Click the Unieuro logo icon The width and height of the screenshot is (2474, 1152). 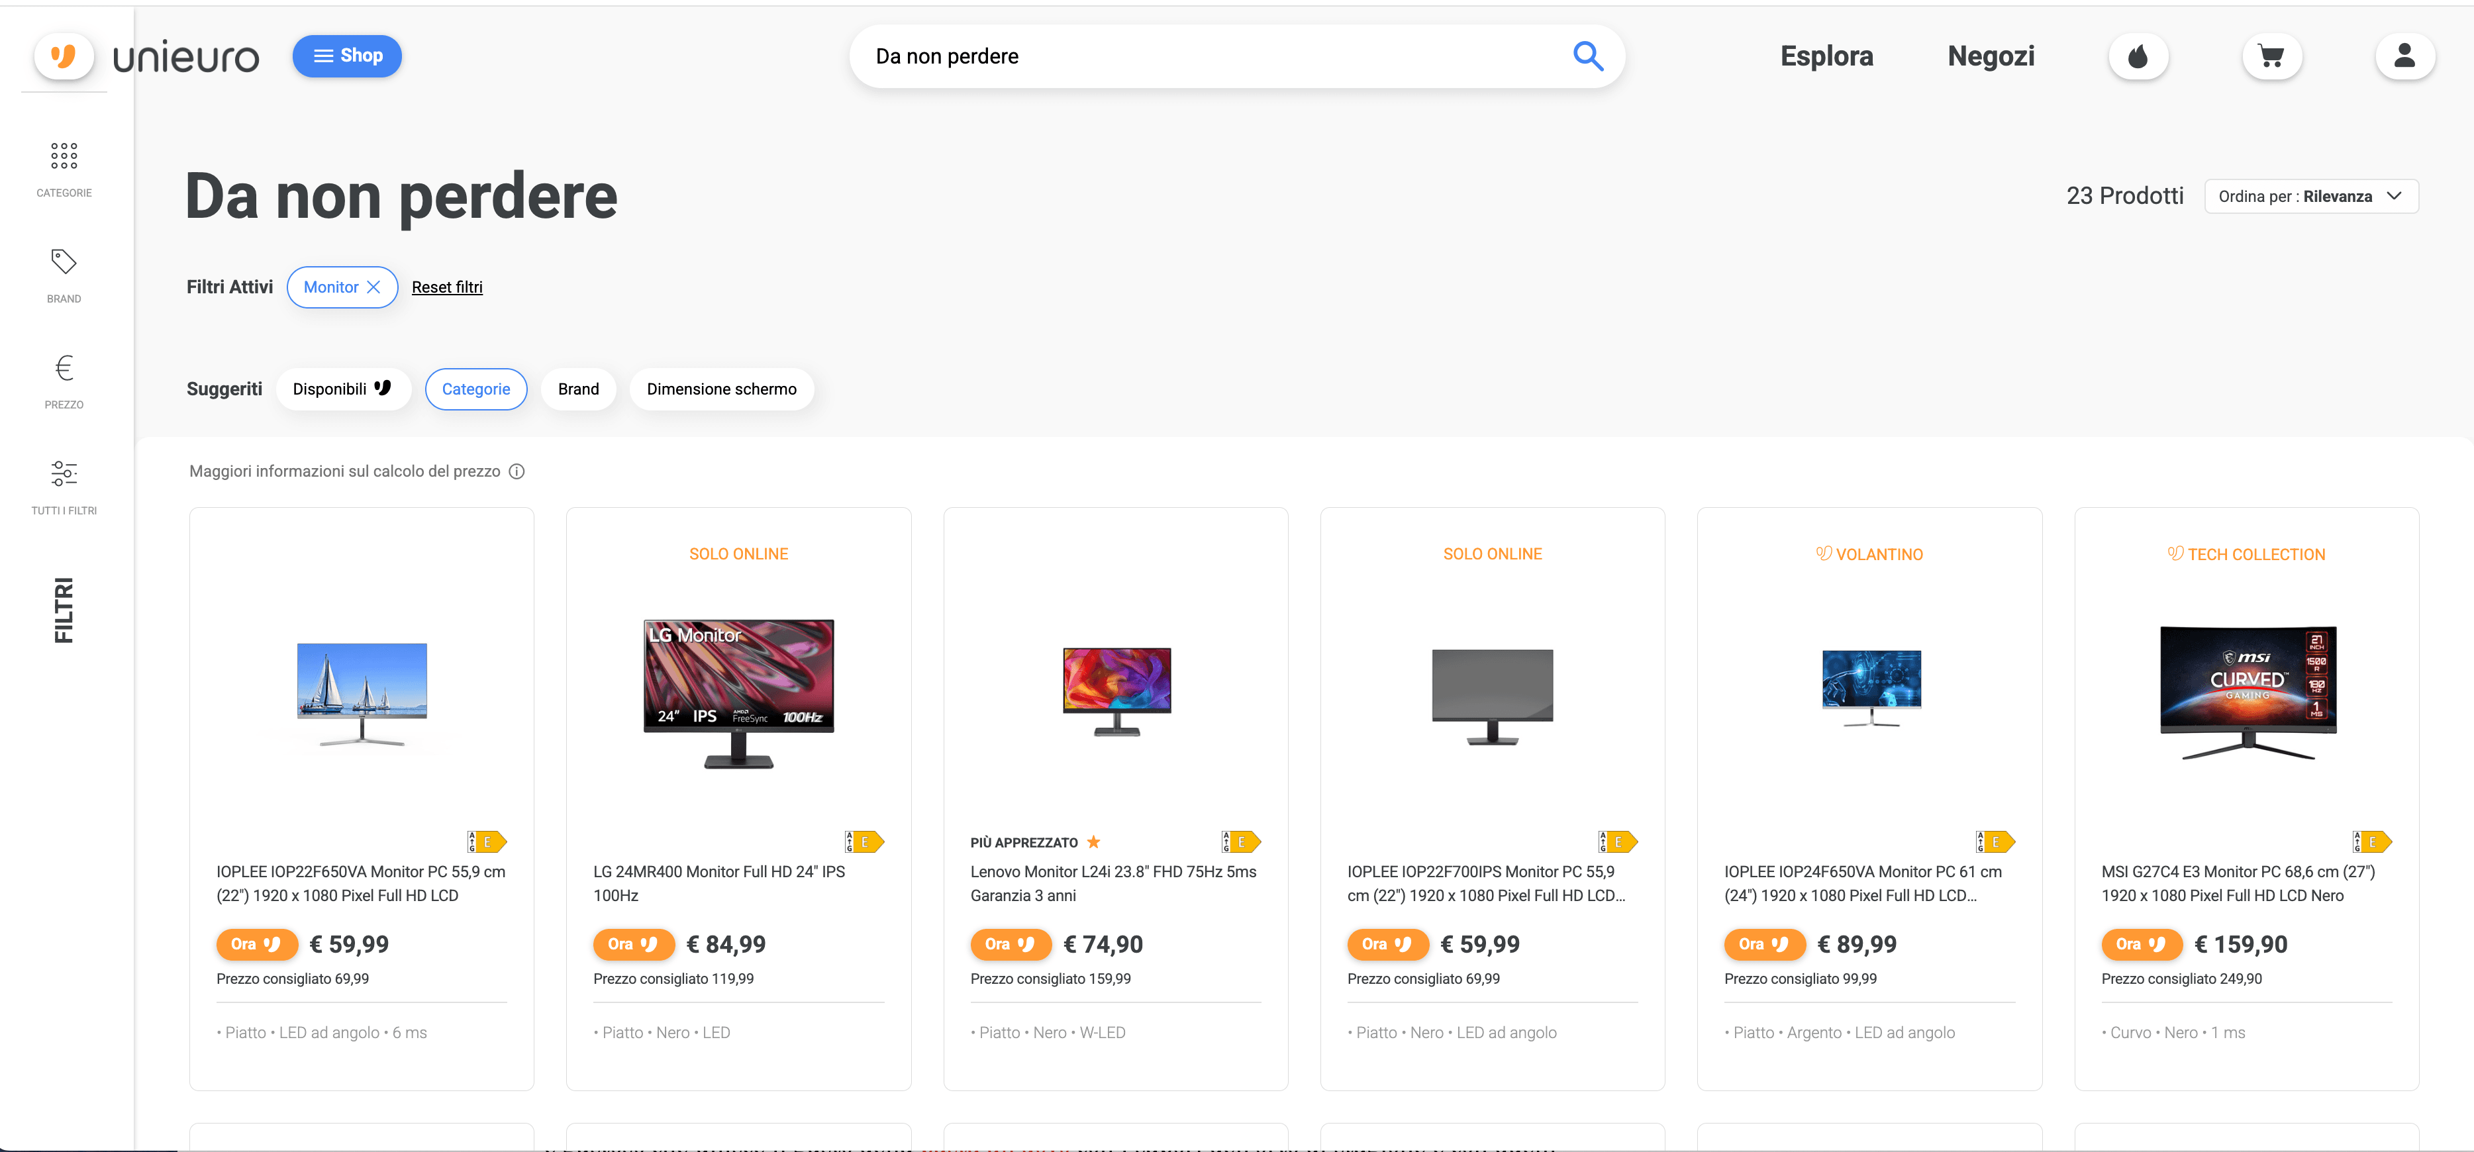[64, 56]
